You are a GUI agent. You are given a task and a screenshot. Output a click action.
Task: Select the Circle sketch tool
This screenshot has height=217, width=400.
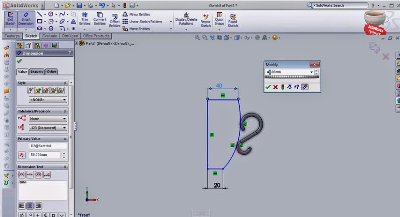[51, 14]
